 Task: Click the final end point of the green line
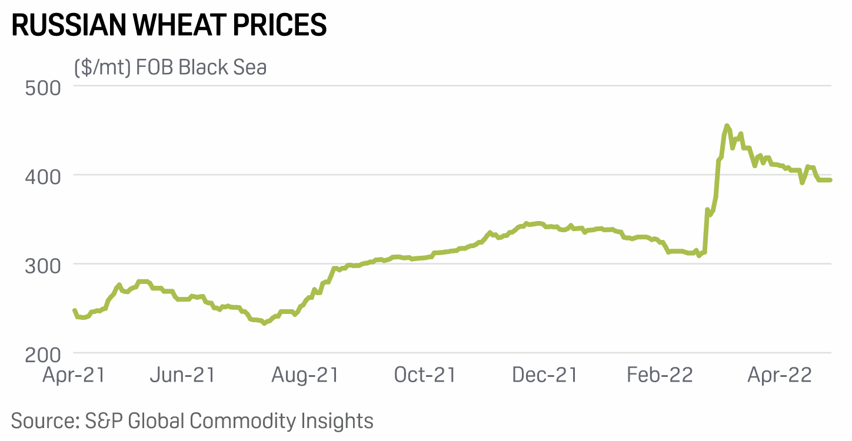pyautogui.click(x=830, y=180)
